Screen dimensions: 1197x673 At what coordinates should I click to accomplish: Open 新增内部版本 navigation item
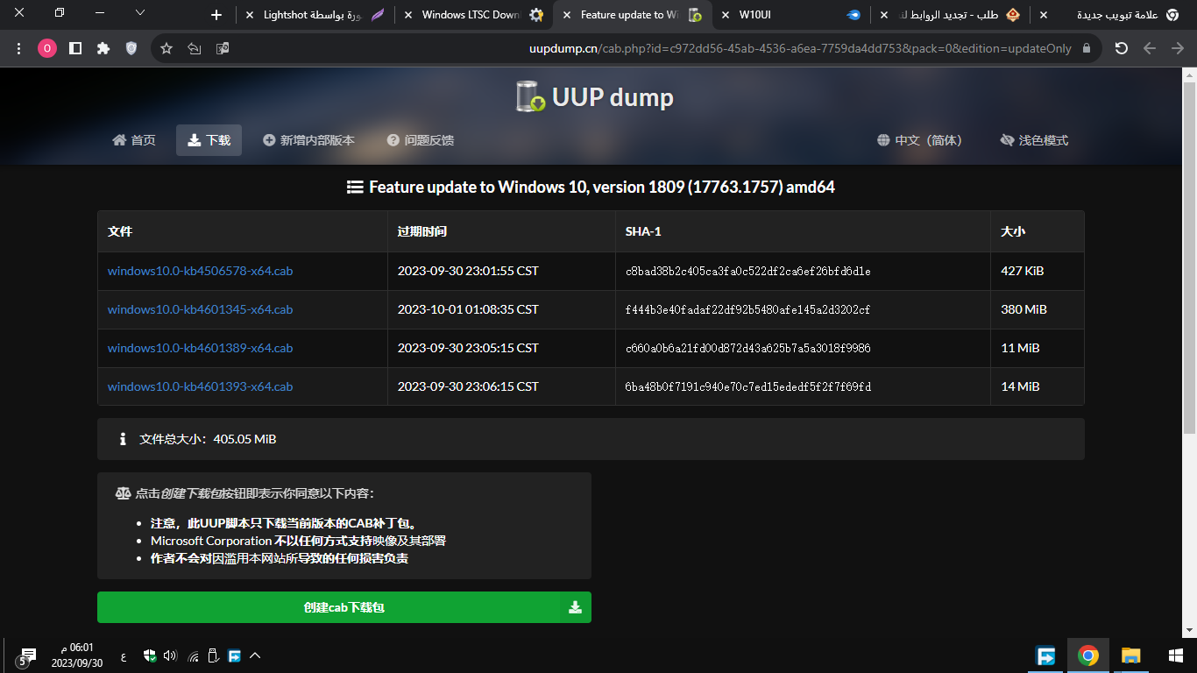(x=308, y=140)
